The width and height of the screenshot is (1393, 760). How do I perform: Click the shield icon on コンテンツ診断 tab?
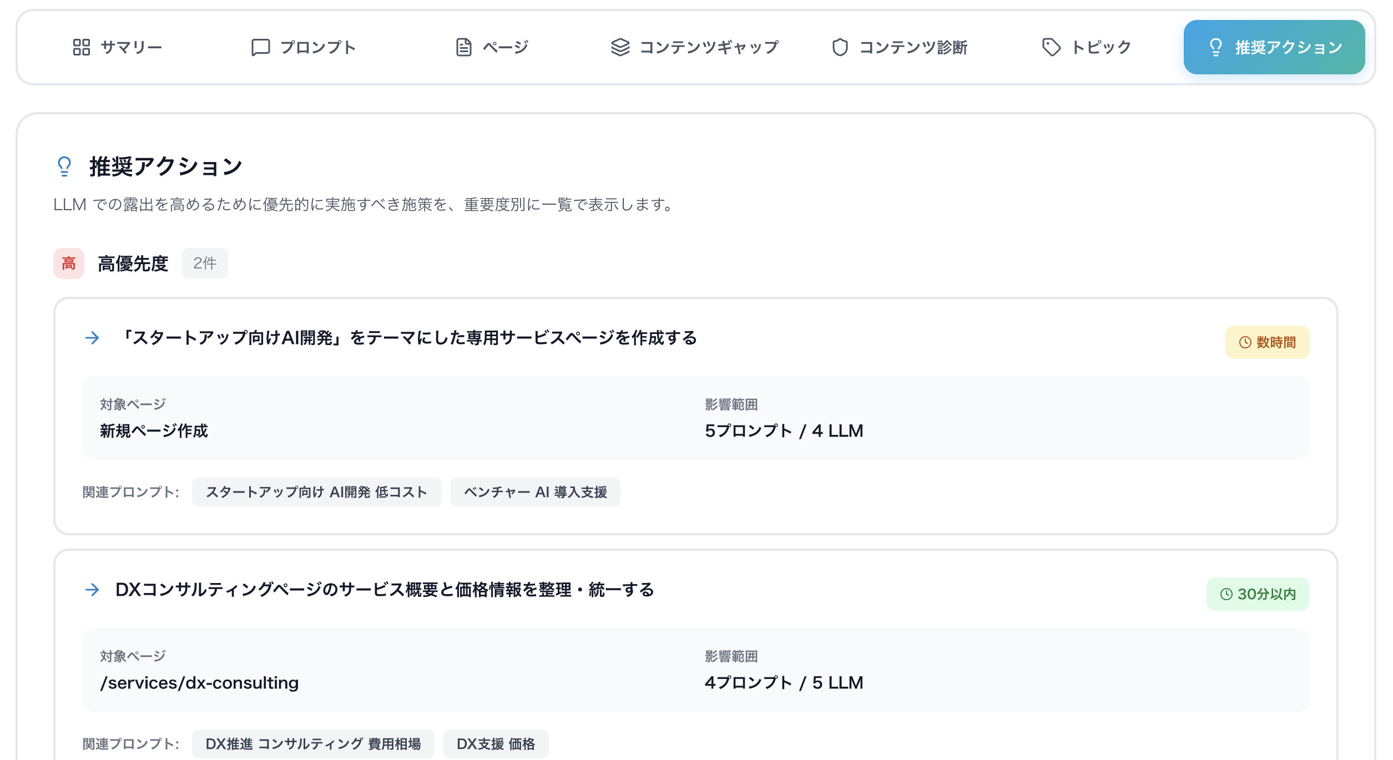pyautogui.click(x=840, y=47)
